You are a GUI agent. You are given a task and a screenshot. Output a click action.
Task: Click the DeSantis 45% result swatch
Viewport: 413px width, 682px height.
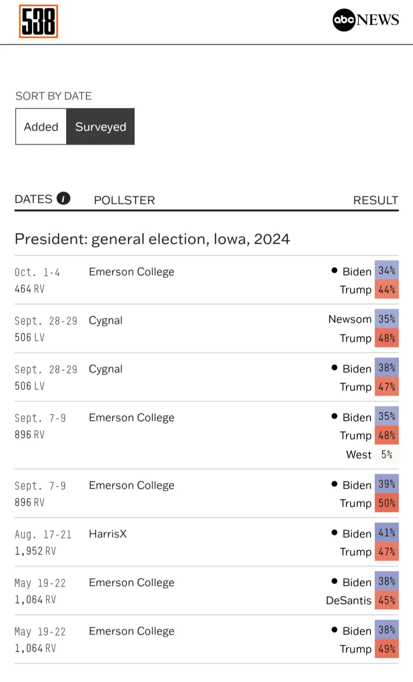point(387,600)
